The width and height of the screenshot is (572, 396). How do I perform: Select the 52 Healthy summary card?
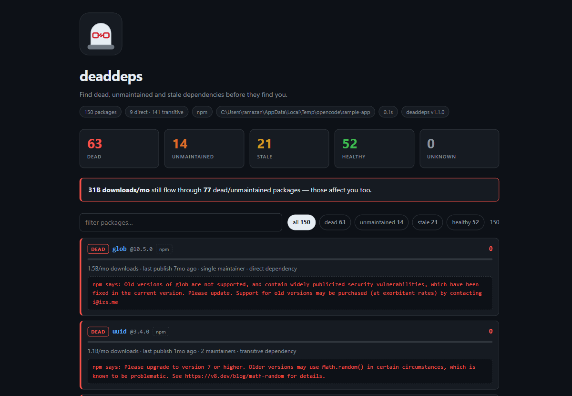tap(374, 149)
